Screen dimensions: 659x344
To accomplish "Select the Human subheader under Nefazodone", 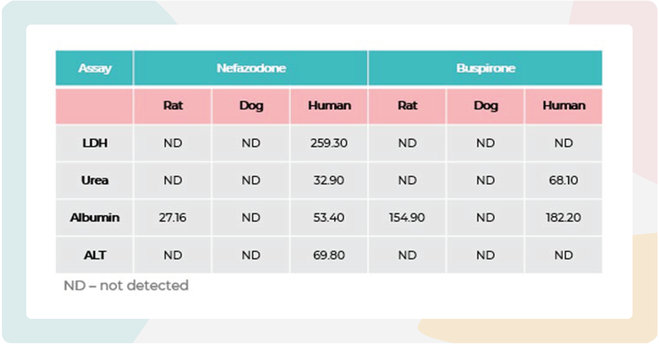I will [x=329, y=105].
